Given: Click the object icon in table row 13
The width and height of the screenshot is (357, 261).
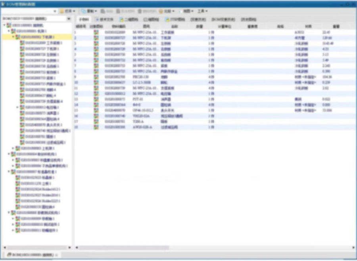Looking at the screenshot, I should [96, 99].
